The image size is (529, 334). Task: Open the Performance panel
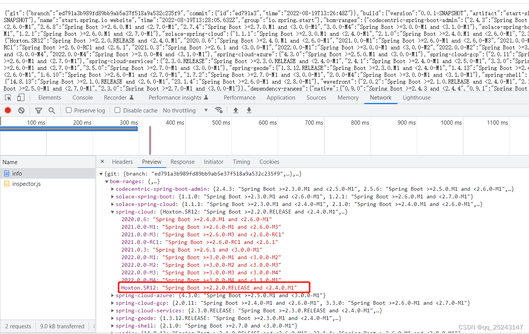pyautogui.click(x=240, y=98)
